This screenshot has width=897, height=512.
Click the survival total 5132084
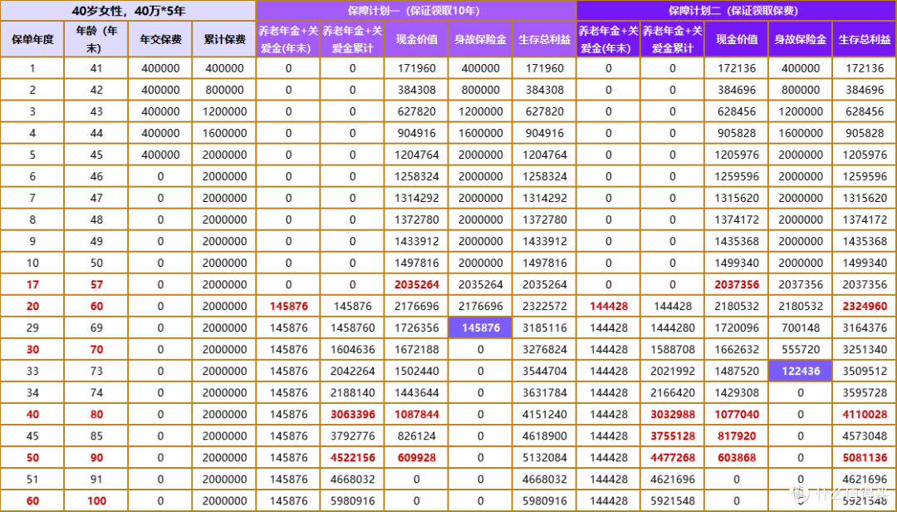click(x=545, y=458)
